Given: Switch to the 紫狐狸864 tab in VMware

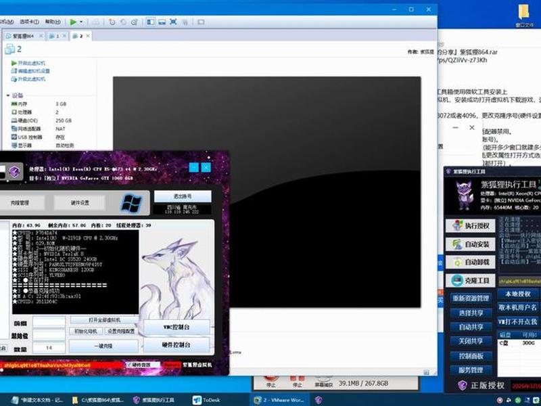Looking at the screenshot, I should (24, 36).
